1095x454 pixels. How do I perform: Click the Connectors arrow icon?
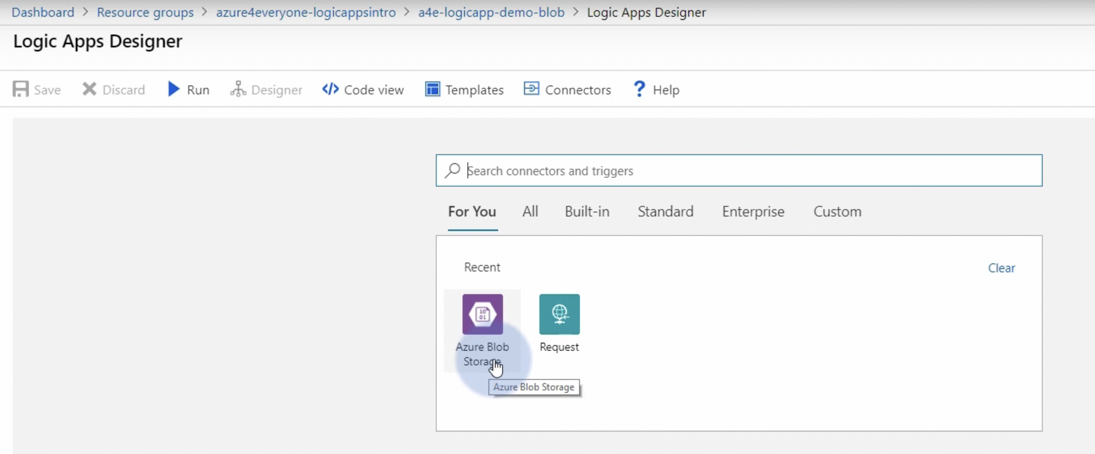pos(531,88)
